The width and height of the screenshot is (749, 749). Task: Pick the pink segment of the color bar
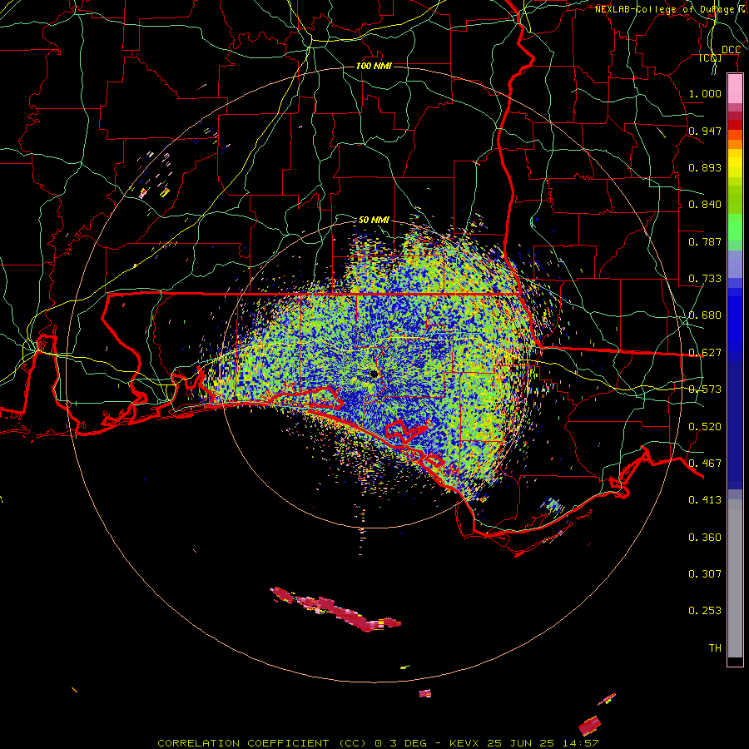point(735,89)
